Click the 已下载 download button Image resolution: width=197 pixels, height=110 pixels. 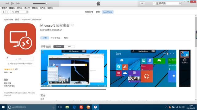(18, 59)
